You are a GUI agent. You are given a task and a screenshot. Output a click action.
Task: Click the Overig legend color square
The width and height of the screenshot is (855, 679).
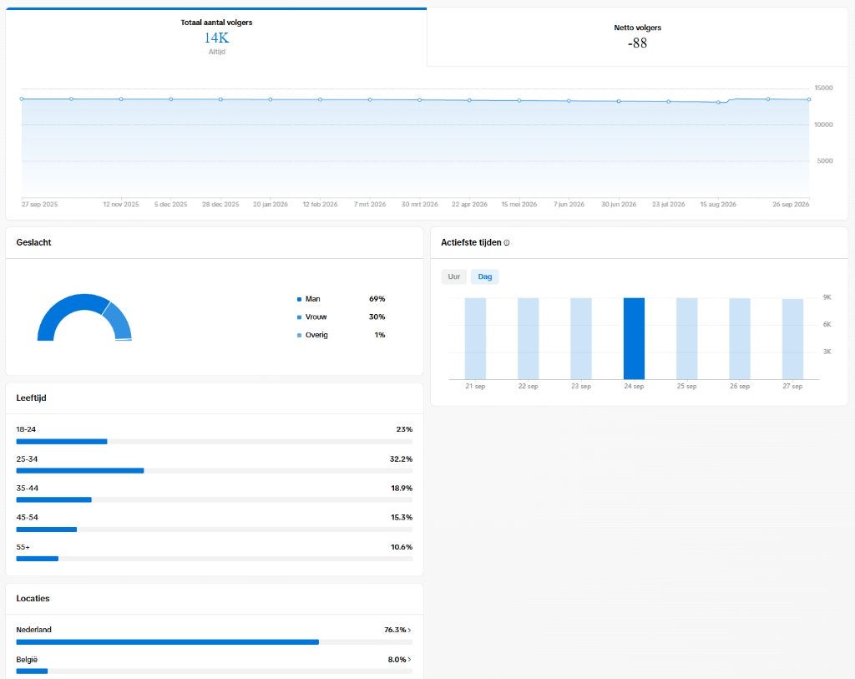pyautogui.click(x=300, y=335)
